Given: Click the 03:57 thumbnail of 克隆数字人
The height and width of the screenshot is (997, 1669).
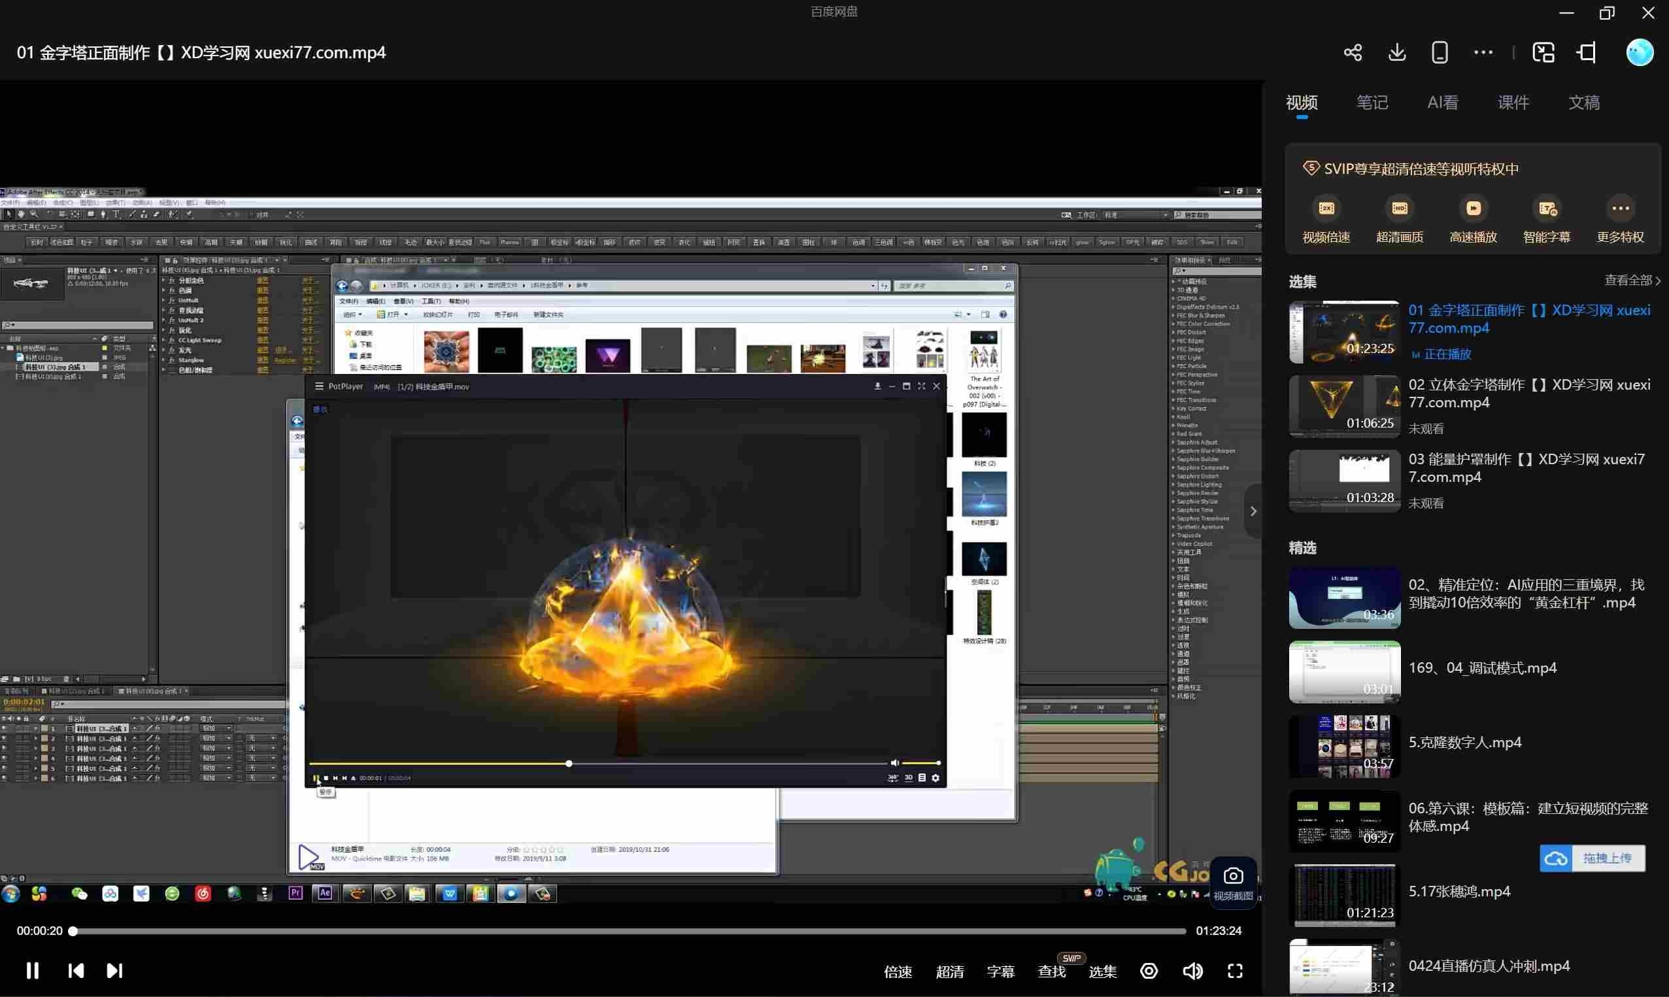Looking at the screenshot, I should [1344, 746].
